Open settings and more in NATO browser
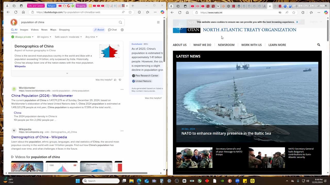This screenshot has height=185, width=330. point(319,12)
